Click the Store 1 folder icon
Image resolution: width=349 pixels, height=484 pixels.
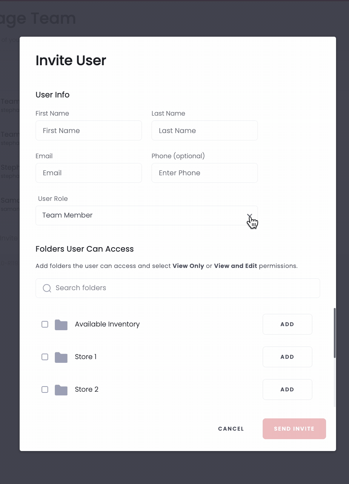[61, 357]
